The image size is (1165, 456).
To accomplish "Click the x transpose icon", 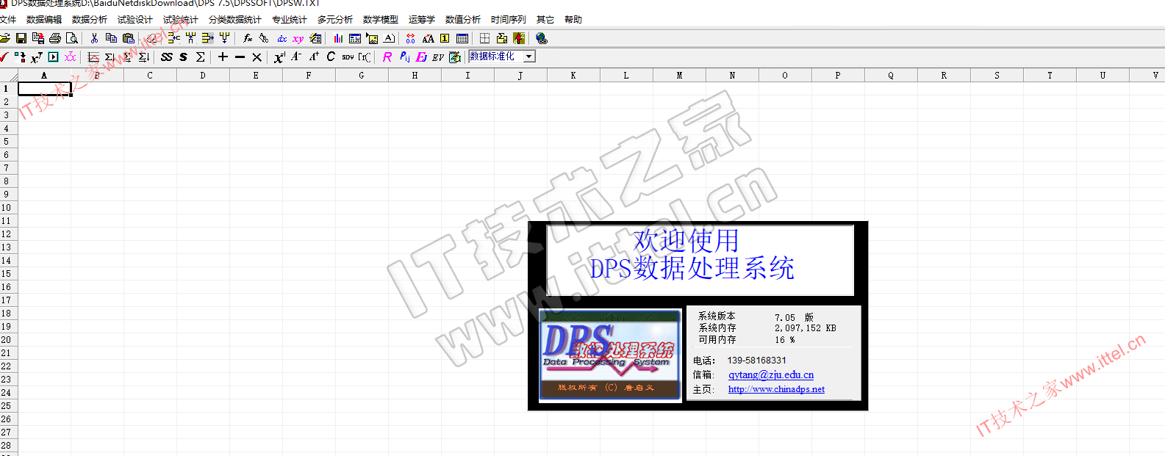I will 36,57.
